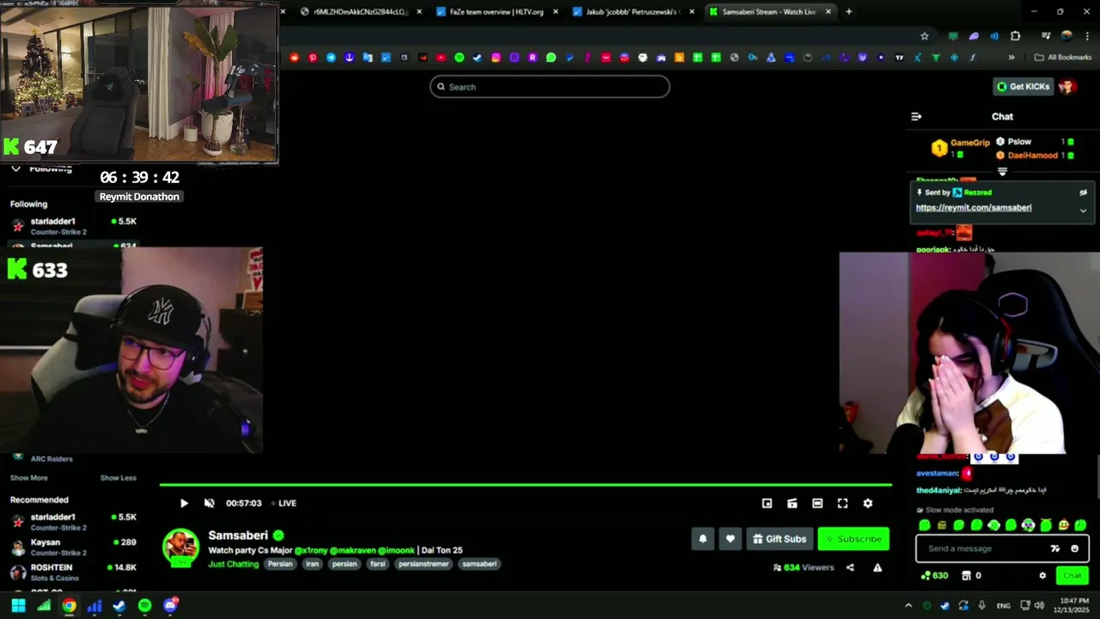Click the clip creation icon
This screenshot has width=1100, height=619.
[x=792, y=504]
